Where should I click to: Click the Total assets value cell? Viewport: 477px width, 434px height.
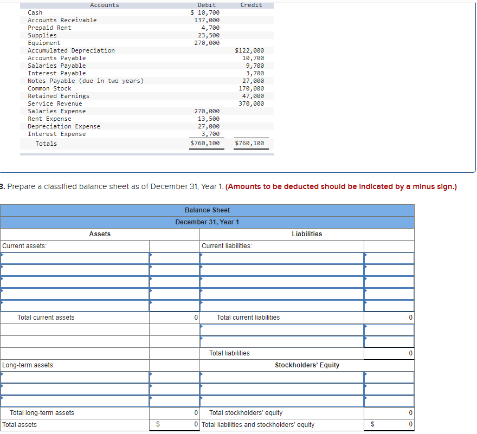coord(175,425)
